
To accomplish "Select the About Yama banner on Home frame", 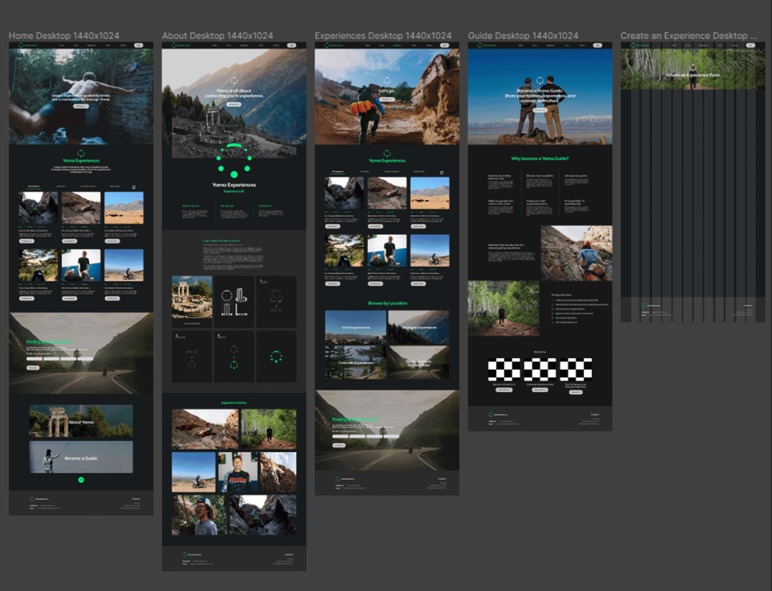I will pos(81,421).
